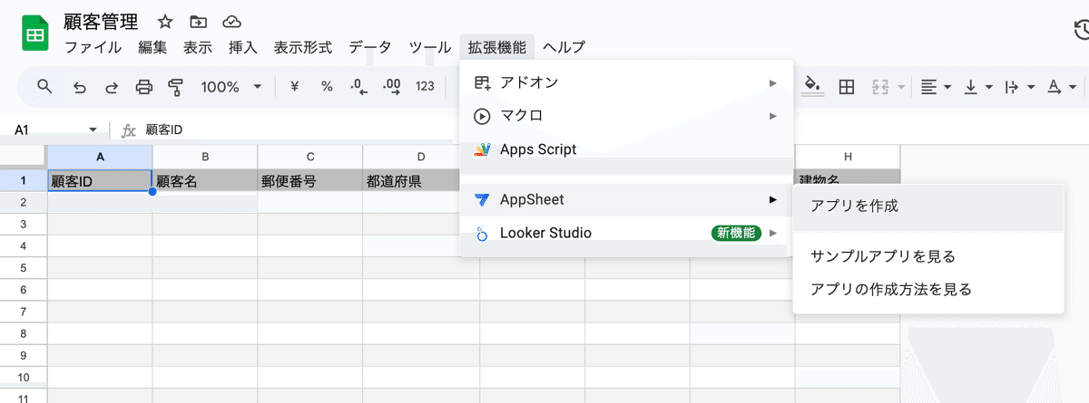The width and height of the screenshot is (1089, 403).
Task: Expand the A1 name box dropdown
Action: tap(93, 130)
